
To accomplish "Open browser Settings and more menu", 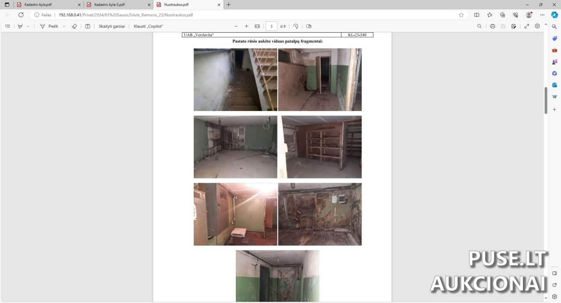I will click(541, 15).
